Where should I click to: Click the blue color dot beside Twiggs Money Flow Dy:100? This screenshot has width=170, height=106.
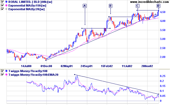6,71
